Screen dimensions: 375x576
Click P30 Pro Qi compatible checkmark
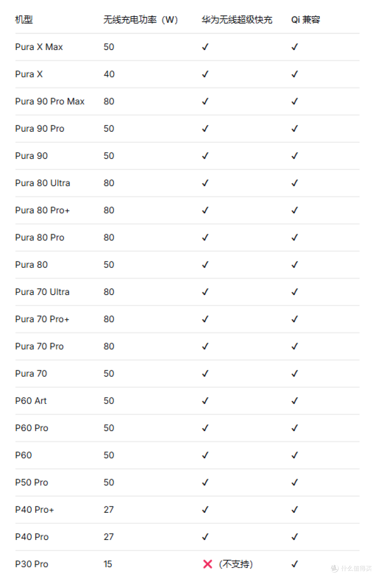(295, 564)
